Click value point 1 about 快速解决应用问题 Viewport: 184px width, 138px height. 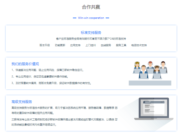[x=48, y=70]
